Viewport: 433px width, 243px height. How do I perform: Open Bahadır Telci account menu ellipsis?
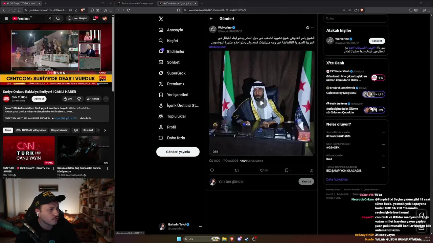pyautogui.click(x=200, y=226)
